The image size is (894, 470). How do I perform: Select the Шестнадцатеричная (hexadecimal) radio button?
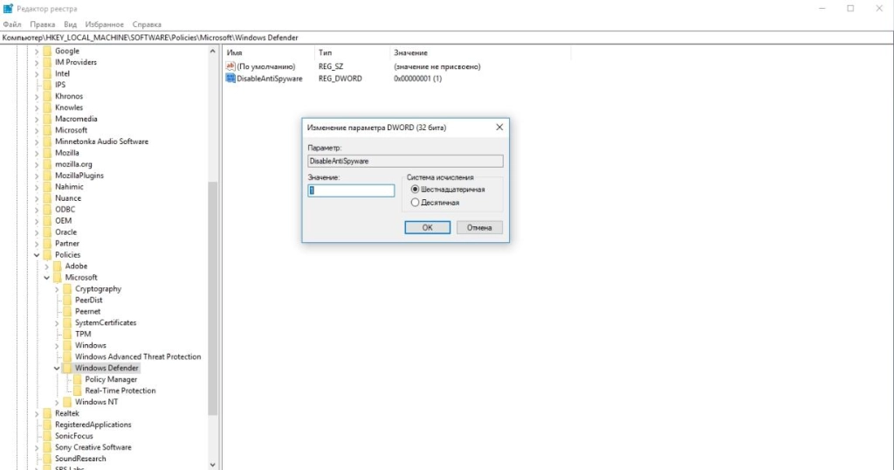point(415,190)
